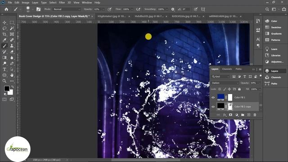This screenshot has width=288, height=162.
Task: Open layer style fx menu
Action: point(225,115)
